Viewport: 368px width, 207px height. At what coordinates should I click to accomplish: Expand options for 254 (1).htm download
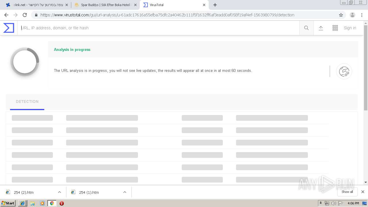(x=125, y=192)
